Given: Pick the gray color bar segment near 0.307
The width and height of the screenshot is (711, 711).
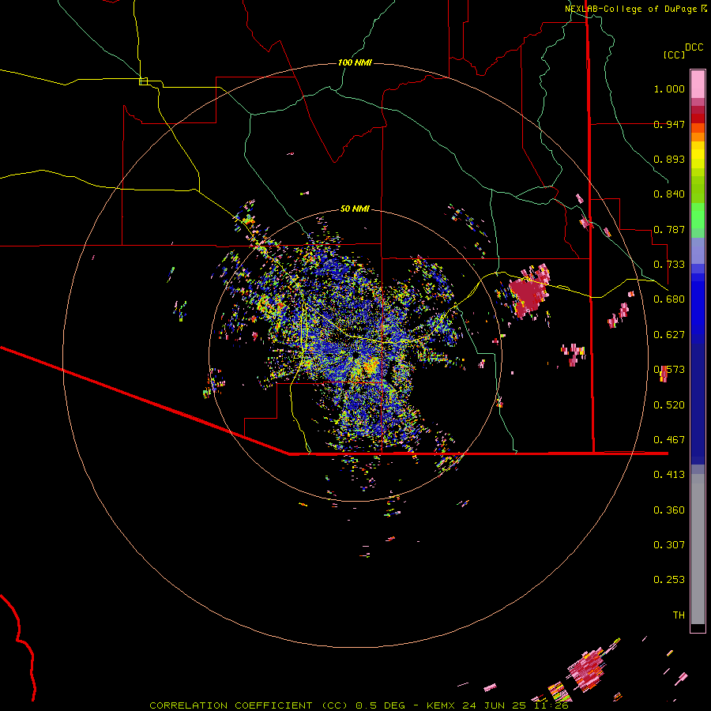Looking at the screenshot, I should pyautogui.click(x=698, y=545).
